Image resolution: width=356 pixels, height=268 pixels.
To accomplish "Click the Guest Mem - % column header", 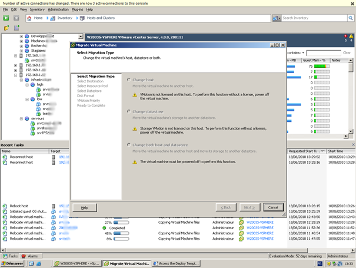I will [315, 60].
